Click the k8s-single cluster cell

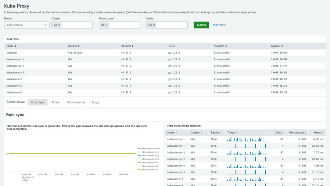pyautogui.click(x=75, y=53)
